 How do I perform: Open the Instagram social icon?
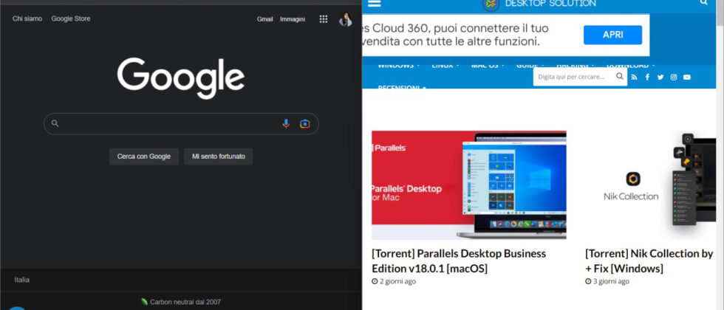[674, 77]
